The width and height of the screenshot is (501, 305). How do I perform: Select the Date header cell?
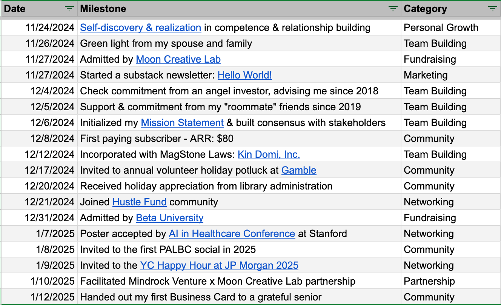click(39, 9)
